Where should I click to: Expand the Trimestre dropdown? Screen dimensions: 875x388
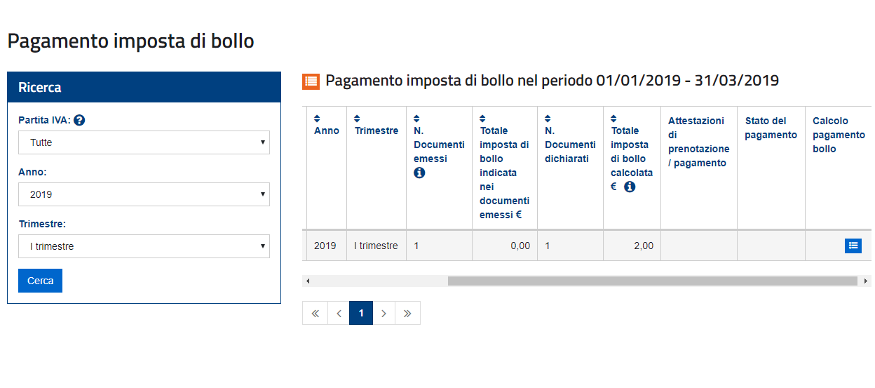(x=144, y=246)
